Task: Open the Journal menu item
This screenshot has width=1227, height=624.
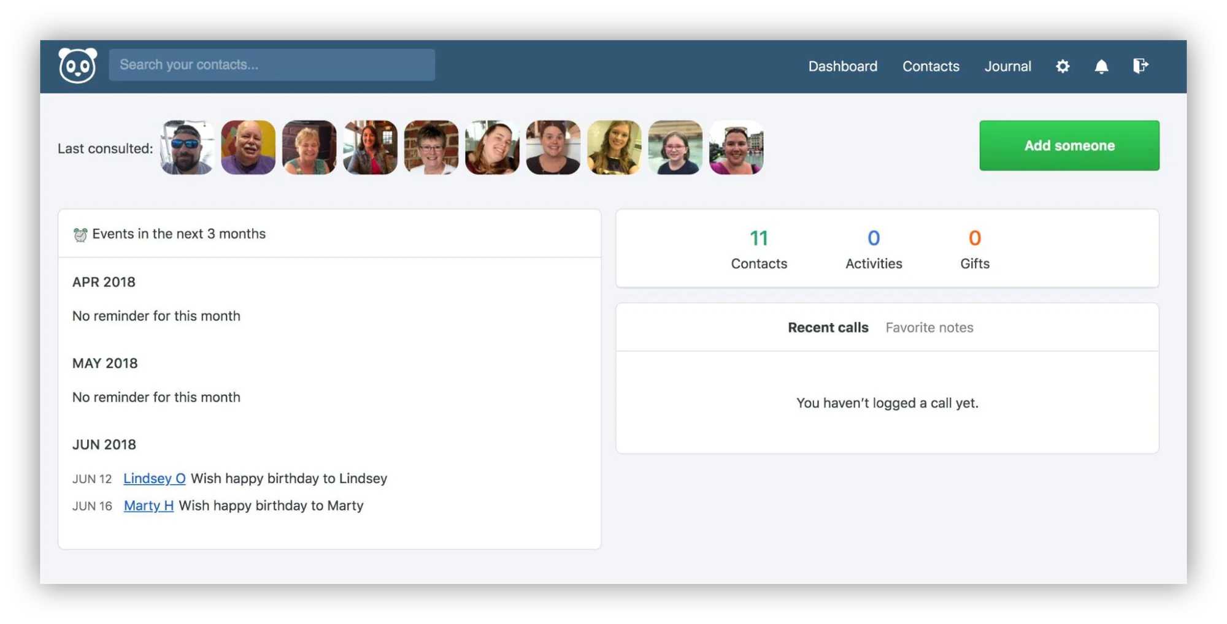Action: [1007, 66]
